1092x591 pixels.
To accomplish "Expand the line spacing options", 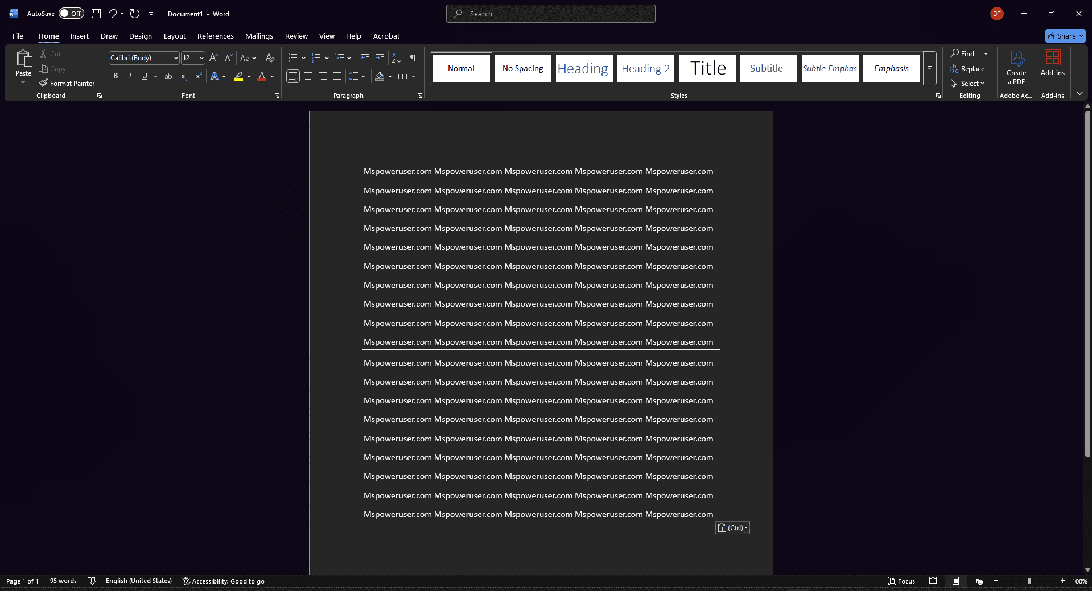I will [363, 76].
